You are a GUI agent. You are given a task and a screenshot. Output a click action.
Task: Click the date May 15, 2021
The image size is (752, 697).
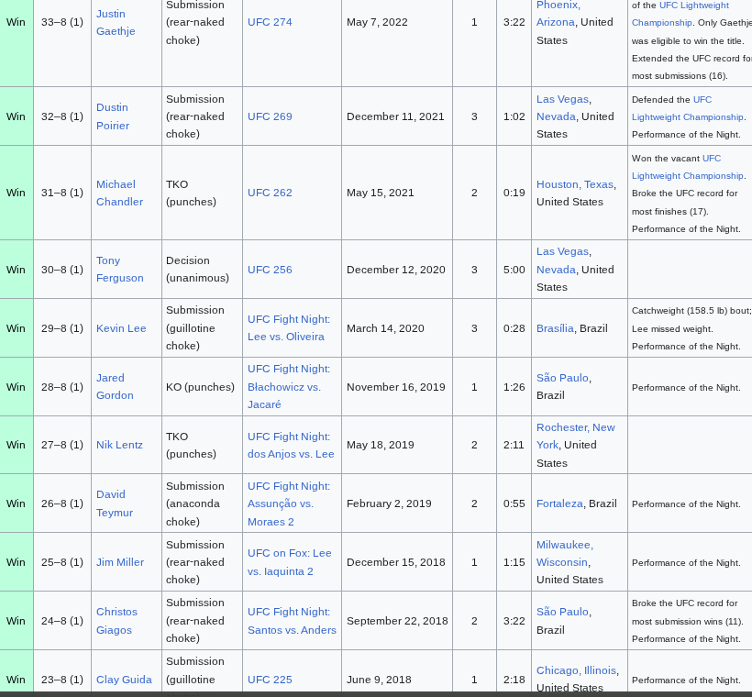point(381,193)
